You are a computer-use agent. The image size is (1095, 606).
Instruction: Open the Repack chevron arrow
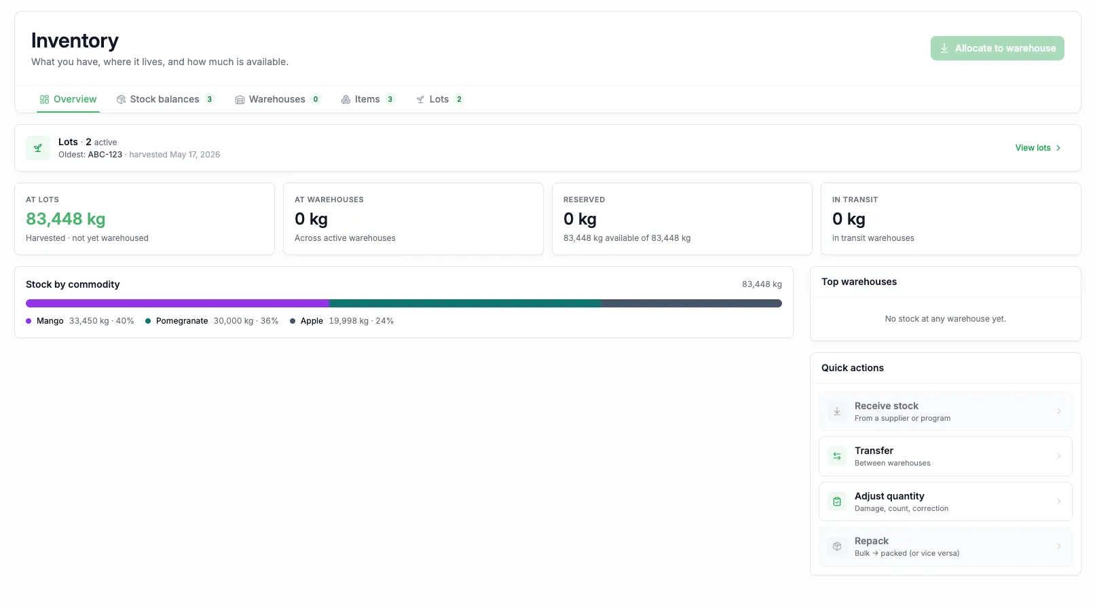tap(1059, 546)
